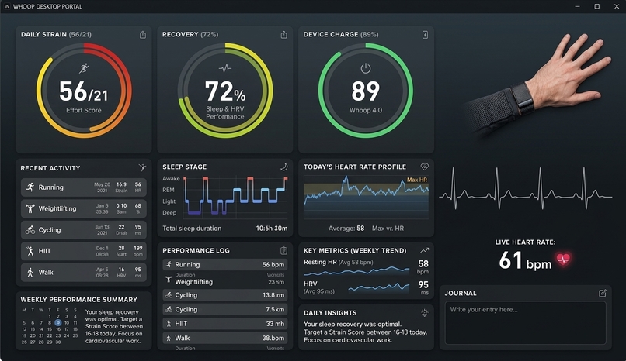The width and height of the screenshot is (626, 361).
Task: Click the Device Charge 89 progress ring
Action: [366, 91]
